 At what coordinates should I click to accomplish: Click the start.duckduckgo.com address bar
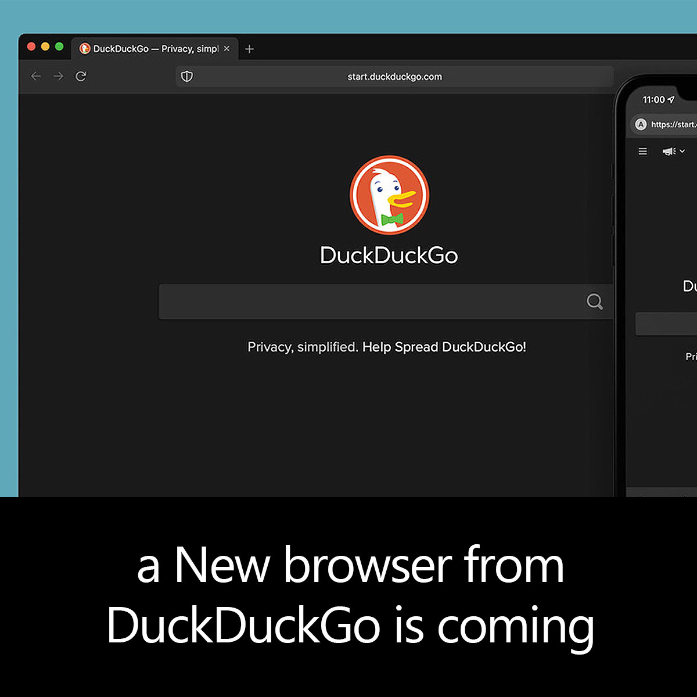(x=394, y=77)
